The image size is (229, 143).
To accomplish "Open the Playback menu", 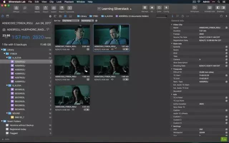I will 69,2.
